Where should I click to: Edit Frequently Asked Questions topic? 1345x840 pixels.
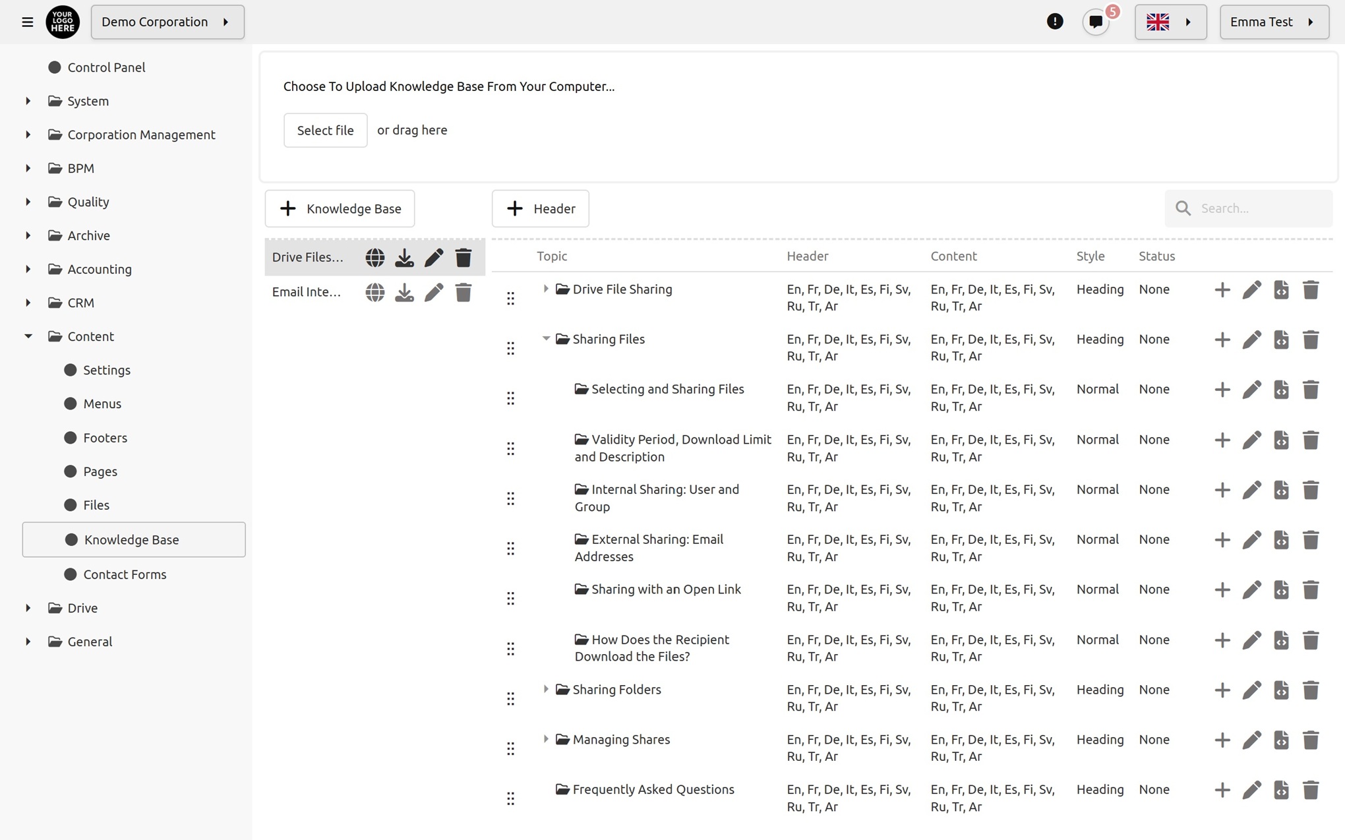(x=1251, y=790)
